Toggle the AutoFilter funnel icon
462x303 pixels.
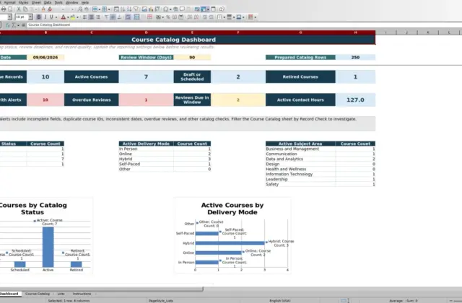[136, 9]
